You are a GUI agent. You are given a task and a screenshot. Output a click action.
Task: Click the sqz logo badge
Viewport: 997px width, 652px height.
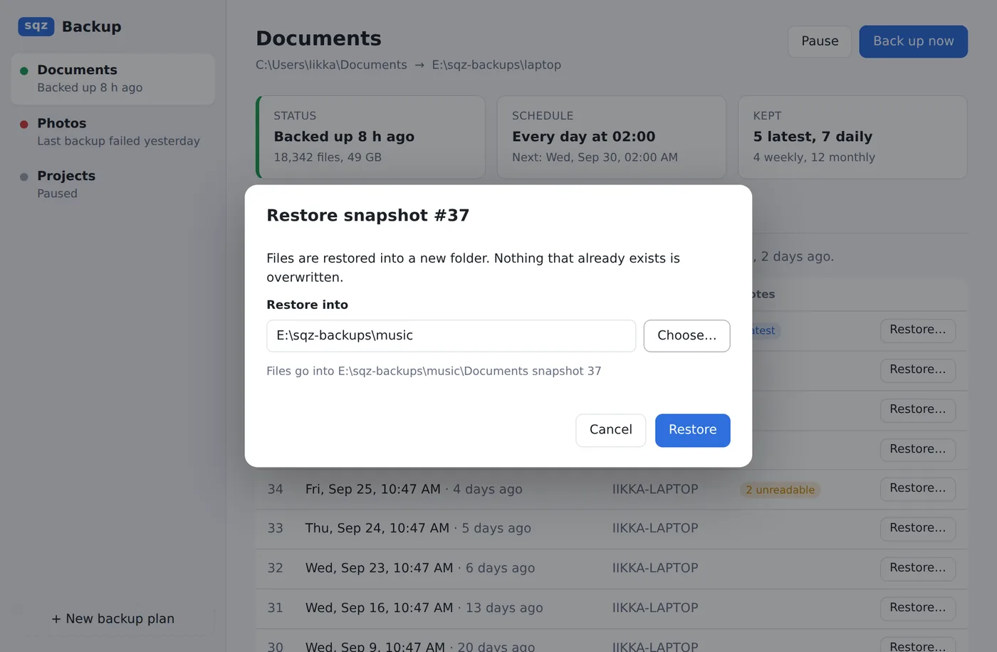tap(36, 26)
